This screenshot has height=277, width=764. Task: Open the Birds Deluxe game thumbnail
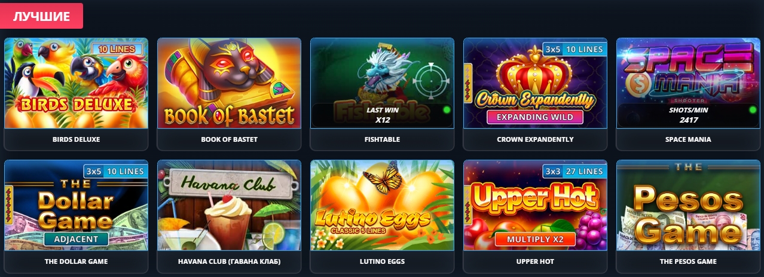click(76, 83)
